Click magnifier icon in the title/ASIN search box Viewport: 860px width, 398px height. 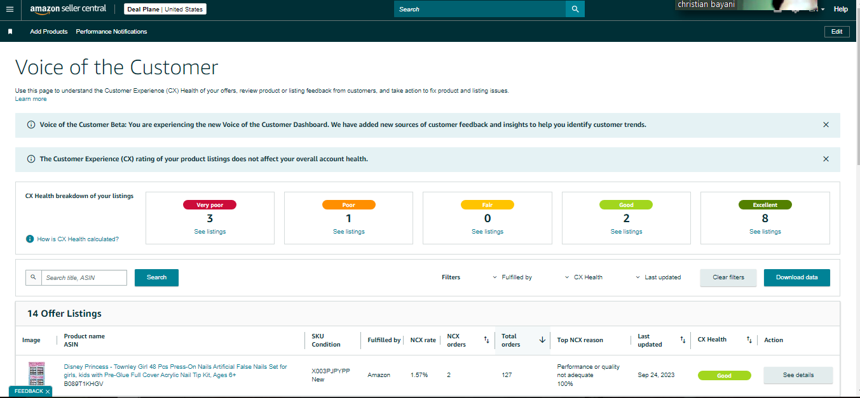pyautogui.click(x=34, y=277)
